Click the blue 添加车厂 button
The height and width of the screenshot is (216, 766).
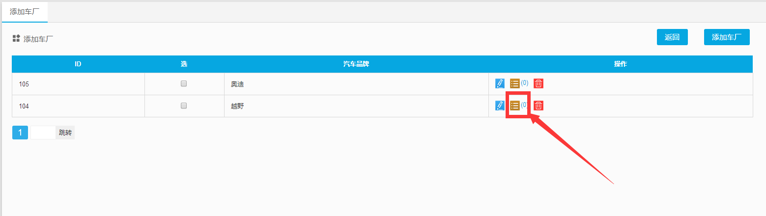pyautogui.click(x=726, y=37)
